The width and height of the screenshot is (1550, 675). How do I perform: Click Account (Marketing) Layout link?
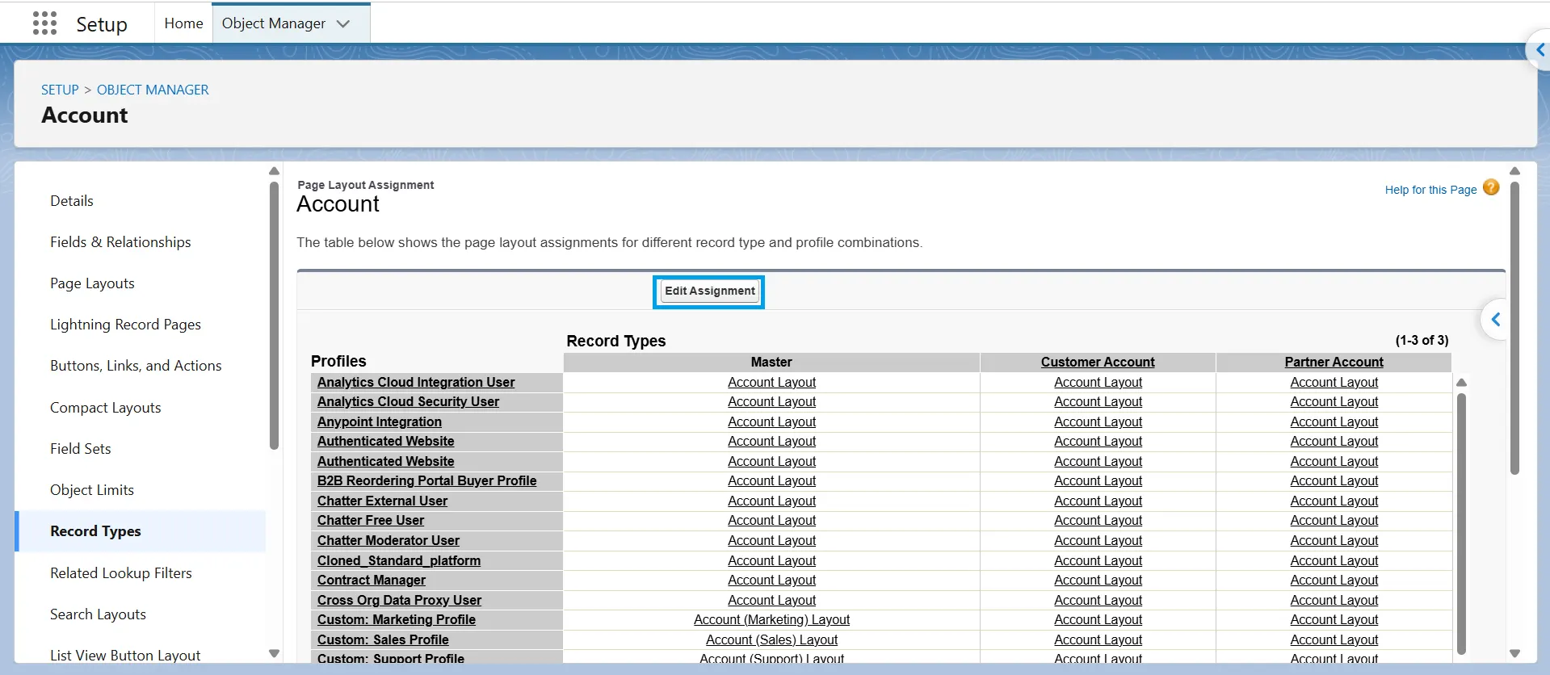(771, 620)
